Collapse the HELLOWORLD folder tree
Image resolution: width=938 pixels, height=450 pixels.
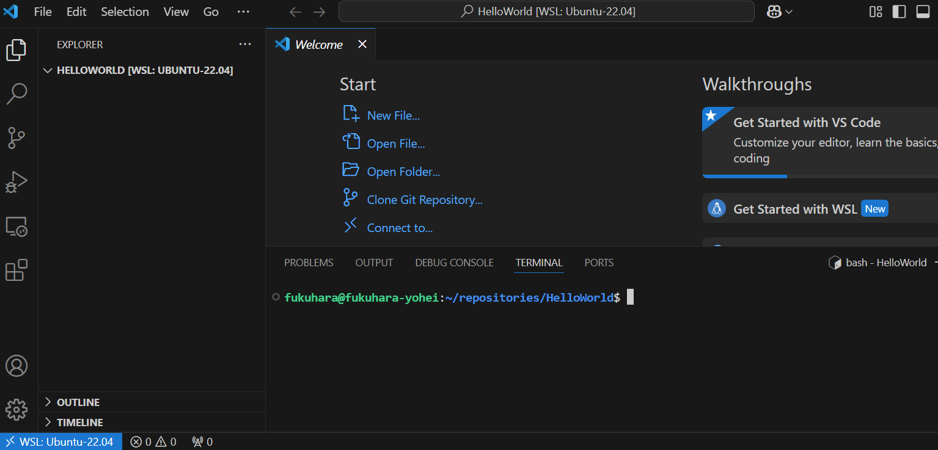point(48,70)
